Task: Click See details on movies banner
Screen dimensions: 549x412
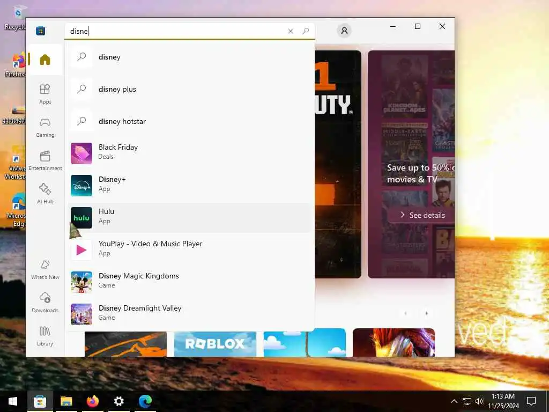Action: pyautogui.click(x=422, y=215)
